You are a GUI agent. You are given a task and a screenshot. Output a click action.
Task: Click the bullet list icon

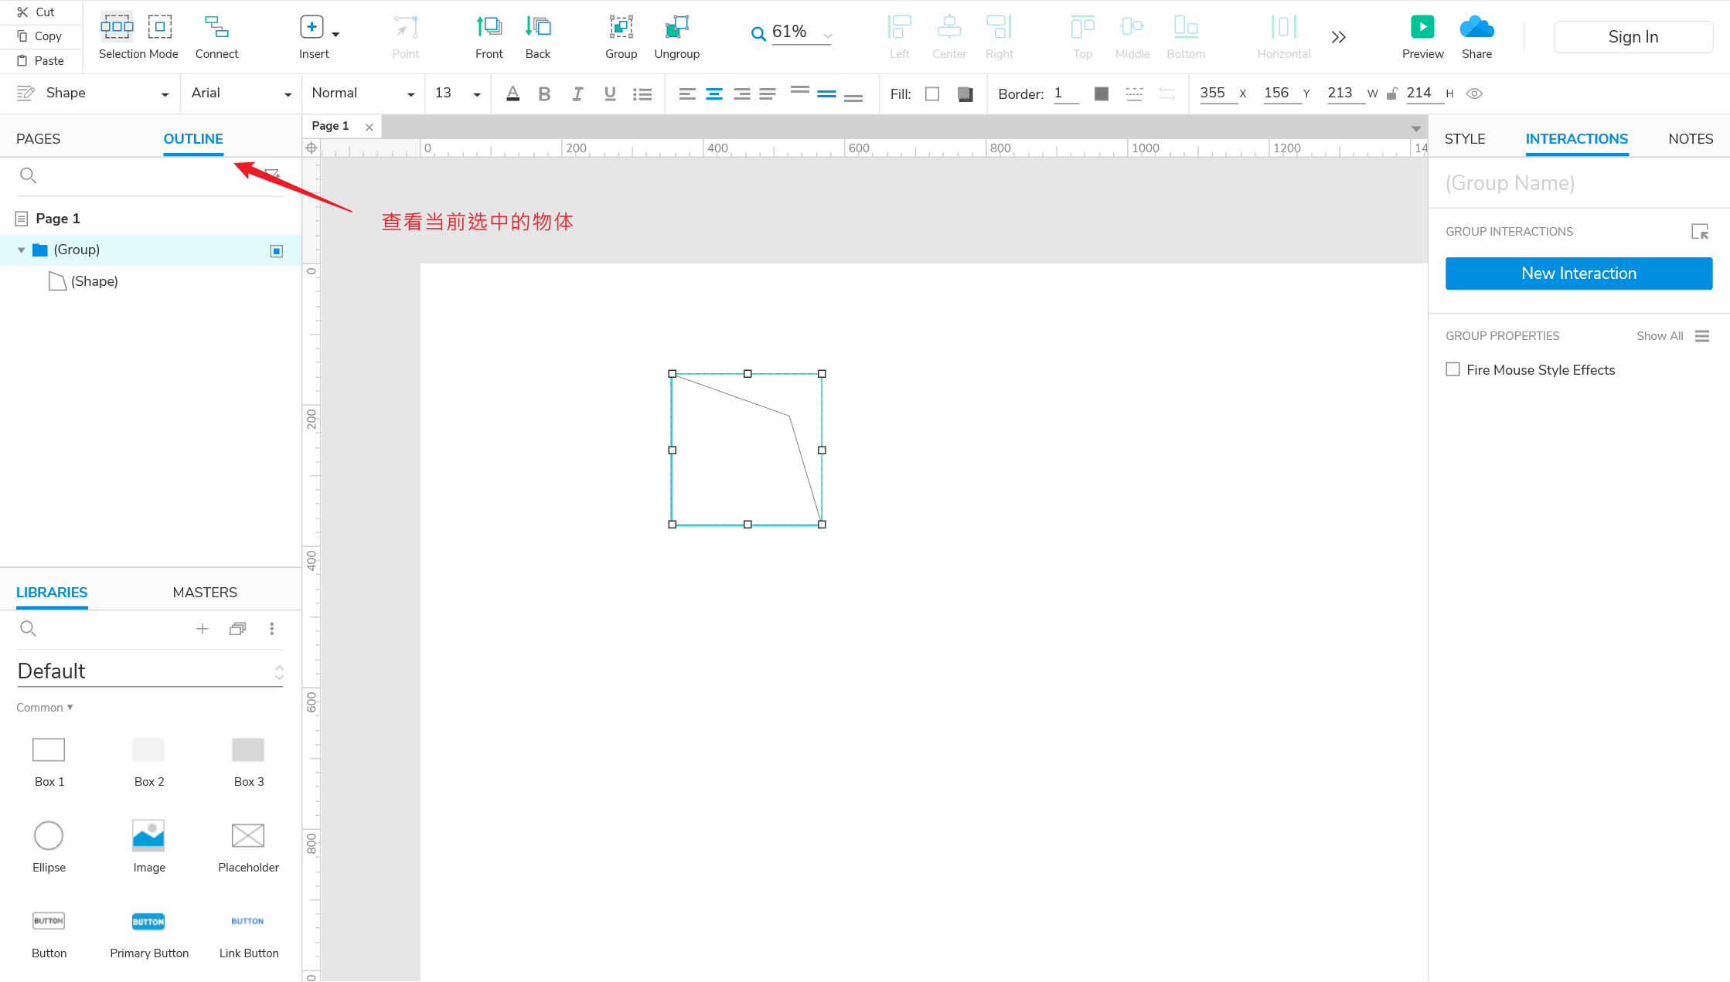click(642, 94)
